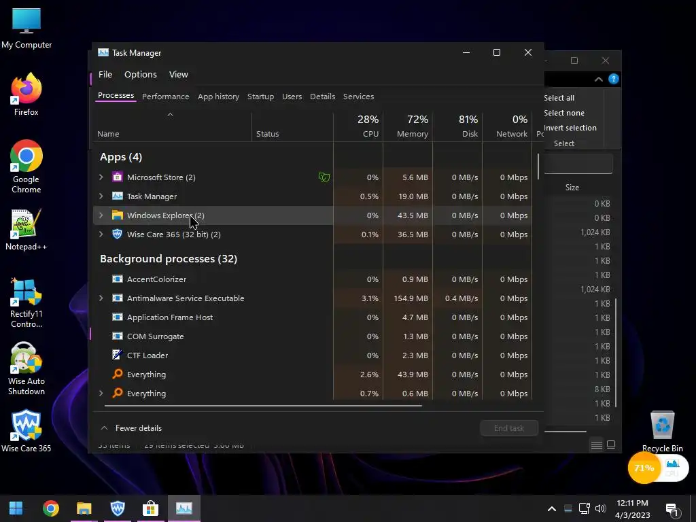Expand the second Everything process group

(101, 394)
